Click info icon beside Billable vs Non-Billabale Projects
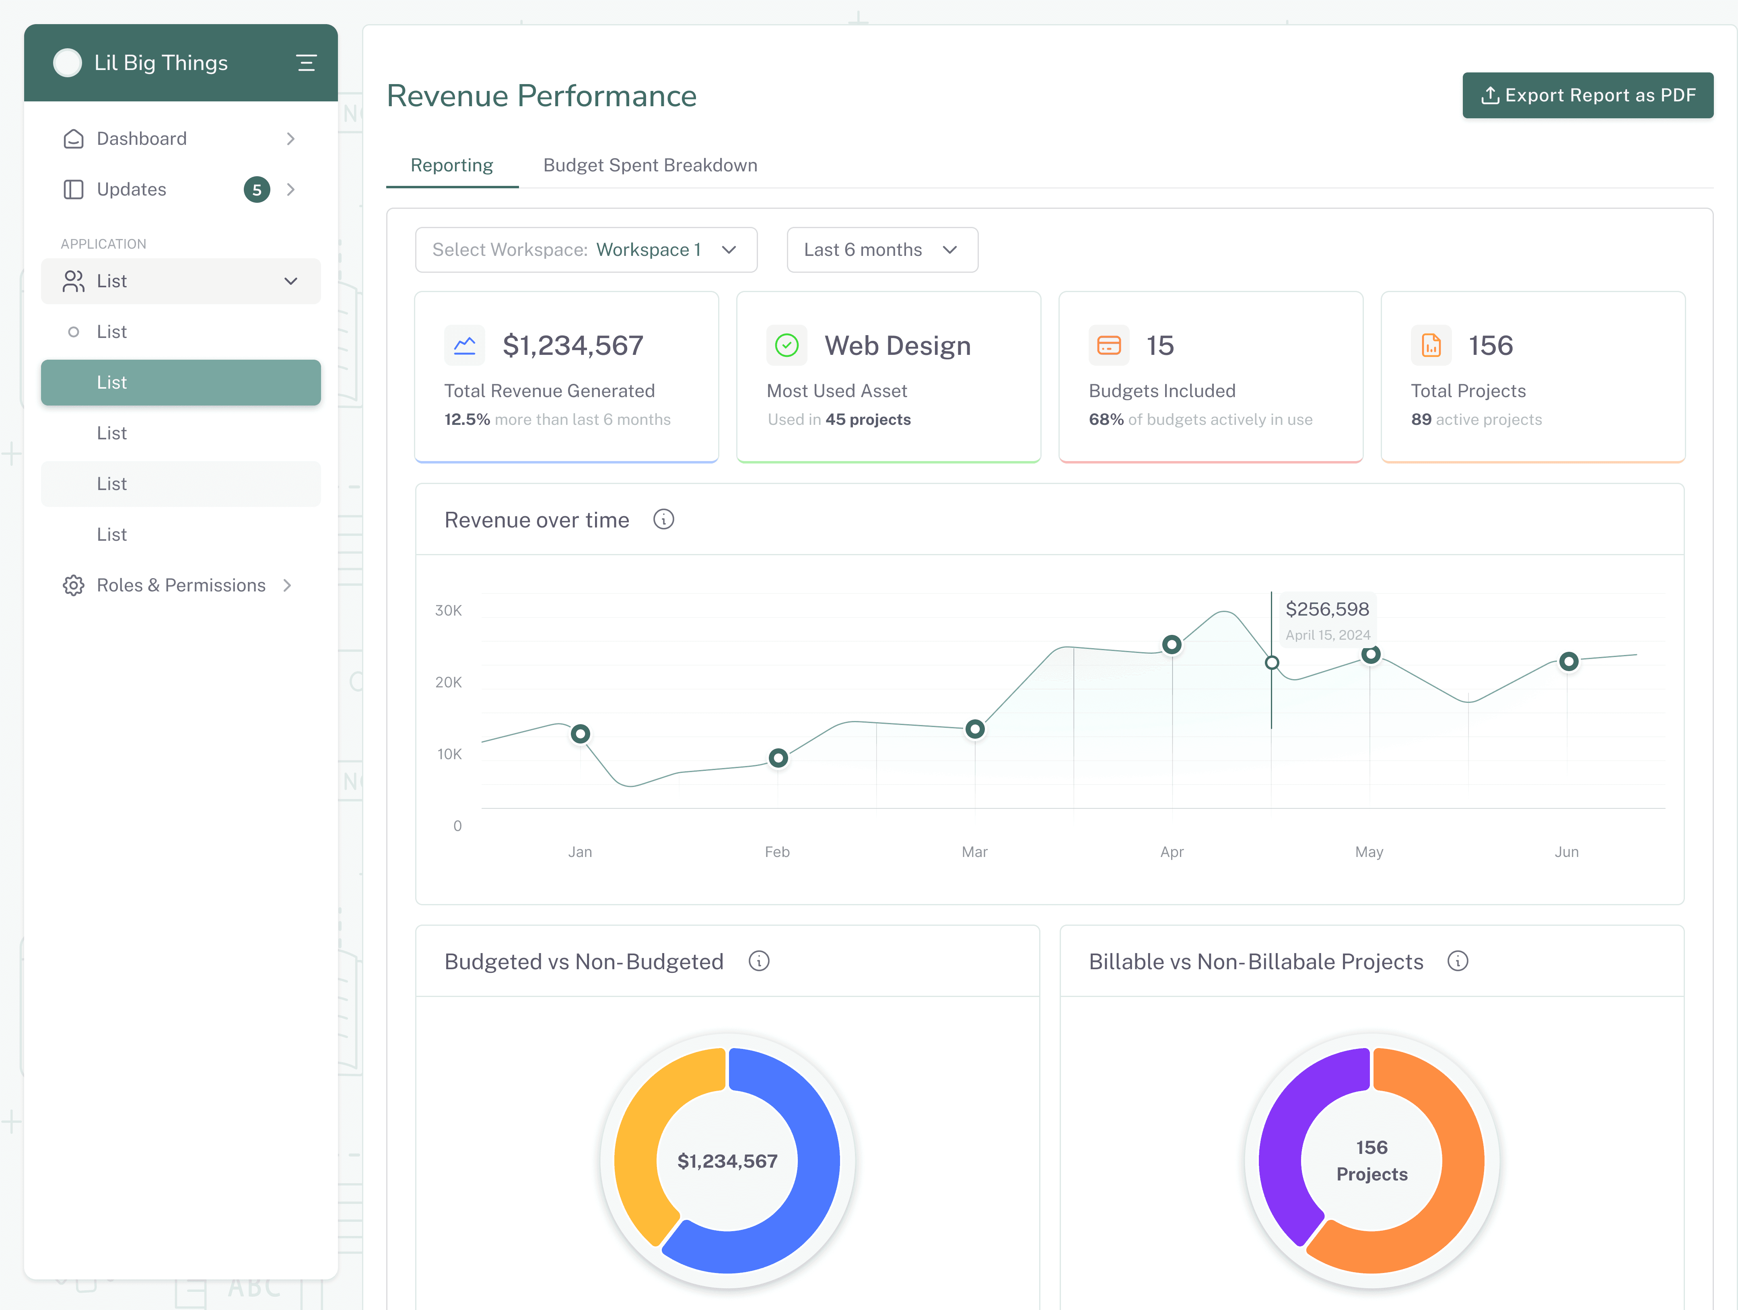Screen dimensions: 1738x1310 tap(1458, 961)
